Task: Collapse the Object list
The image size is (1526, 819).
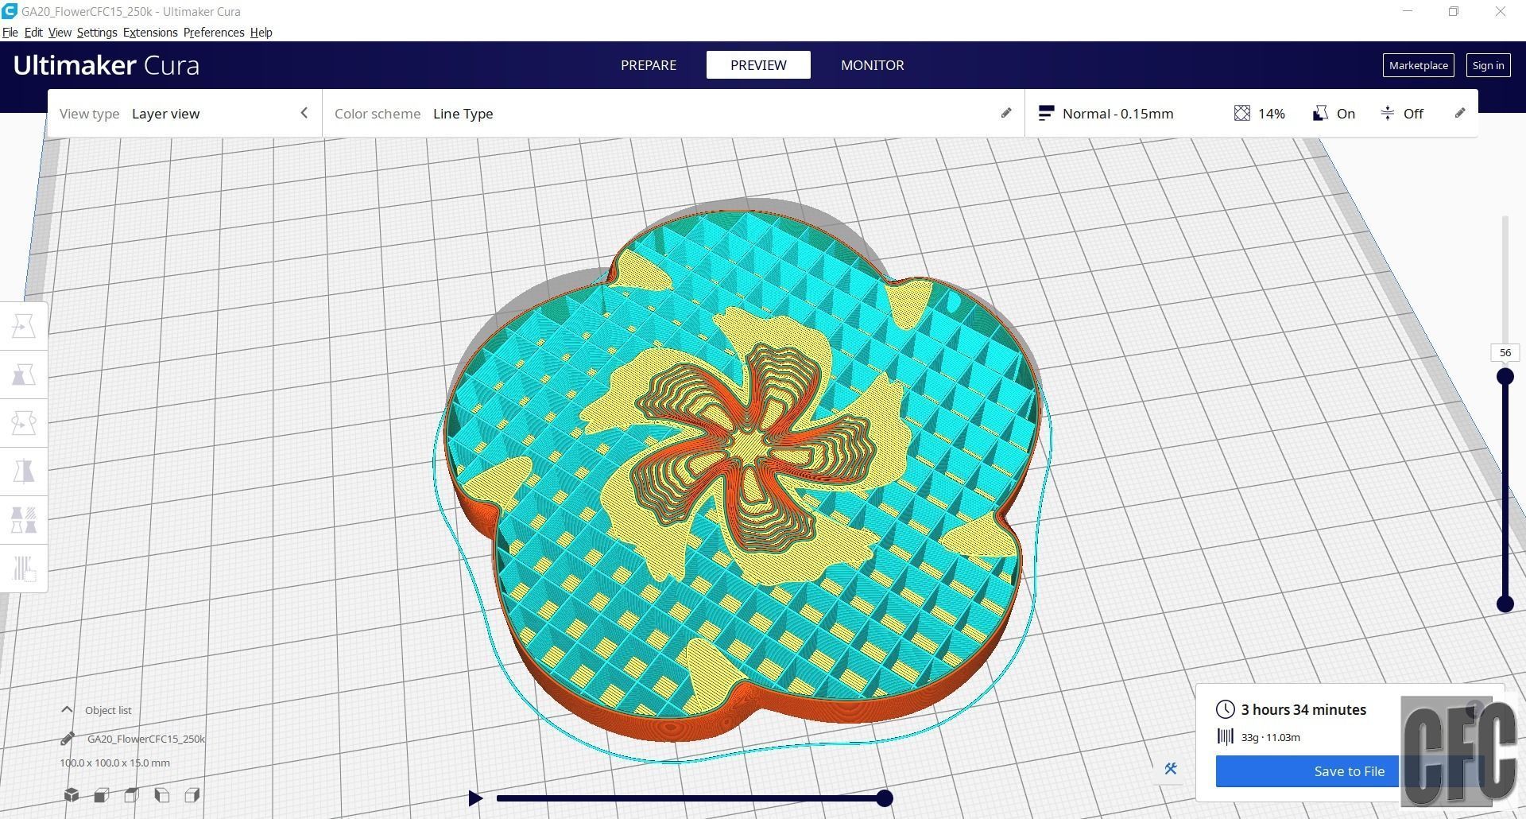Action: [67, 710]
